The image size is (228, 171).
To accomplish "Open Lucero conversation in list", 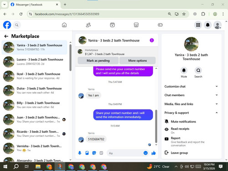I will [34, 62].
